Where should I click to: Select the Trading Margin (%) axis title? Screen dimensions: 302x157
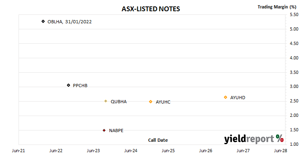[x=277, y=7]
